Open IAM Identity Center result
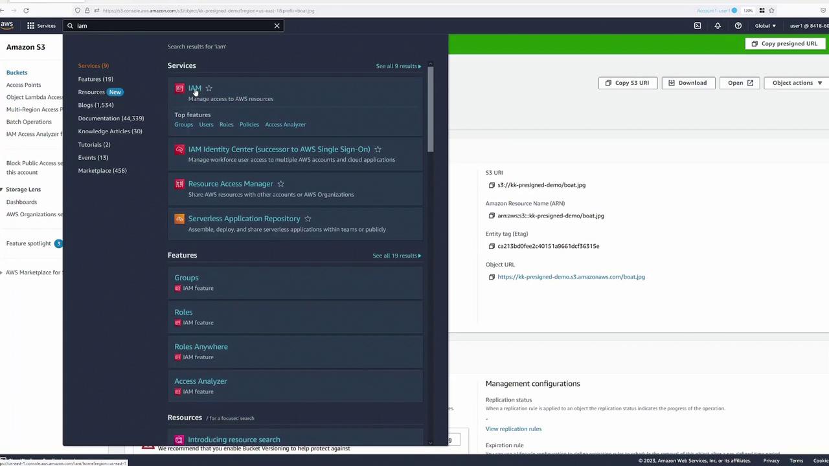 (279, 149)
